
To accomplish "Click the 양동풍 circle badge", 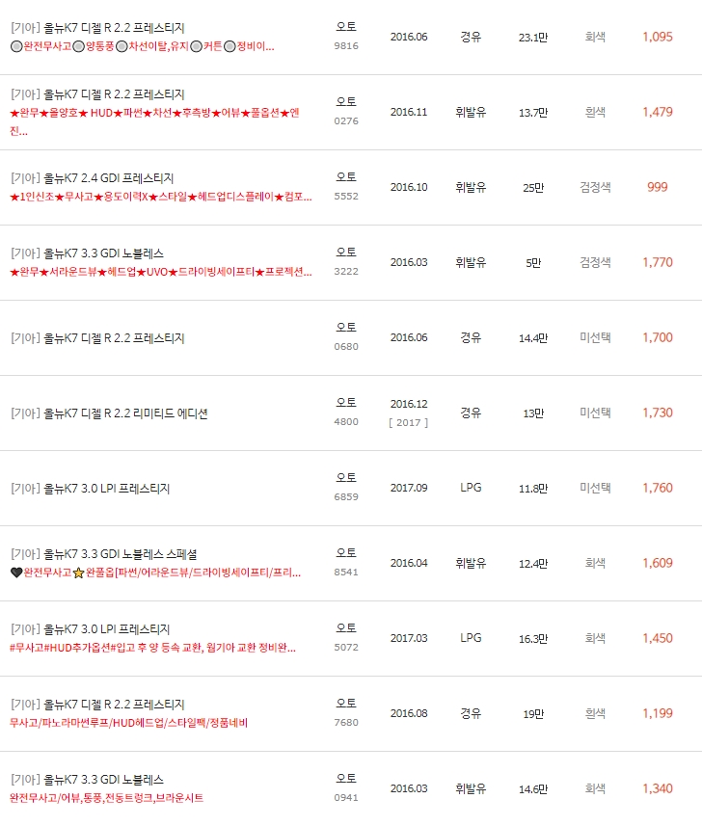I will (76, 43).
